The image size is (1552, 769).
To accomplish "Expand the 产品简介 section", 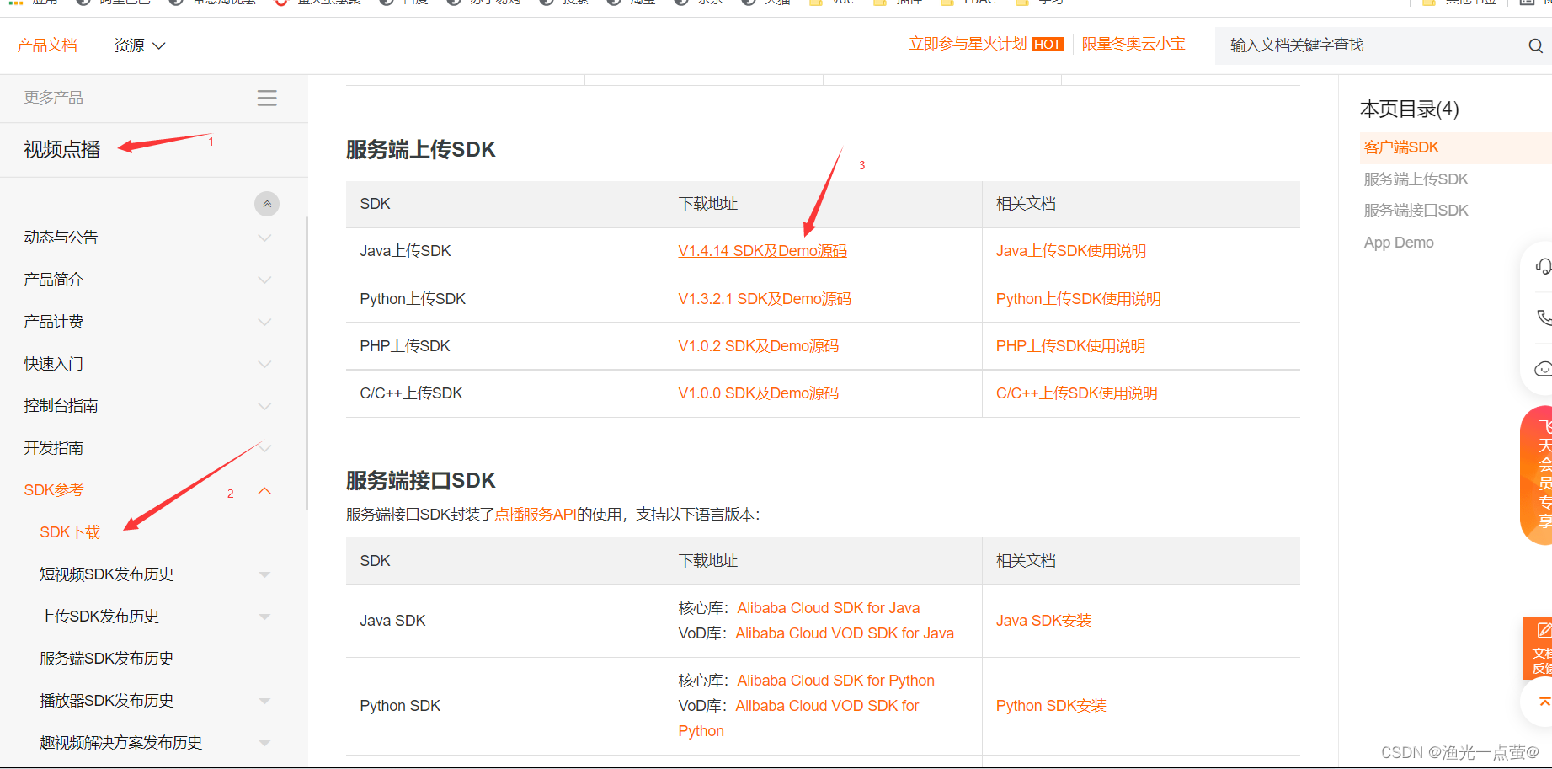I will [264, 280].
